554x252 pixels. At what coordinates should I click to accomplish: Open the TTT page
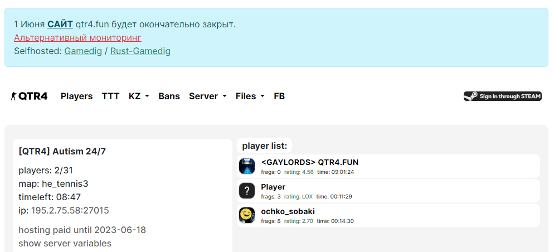[110, 96]
